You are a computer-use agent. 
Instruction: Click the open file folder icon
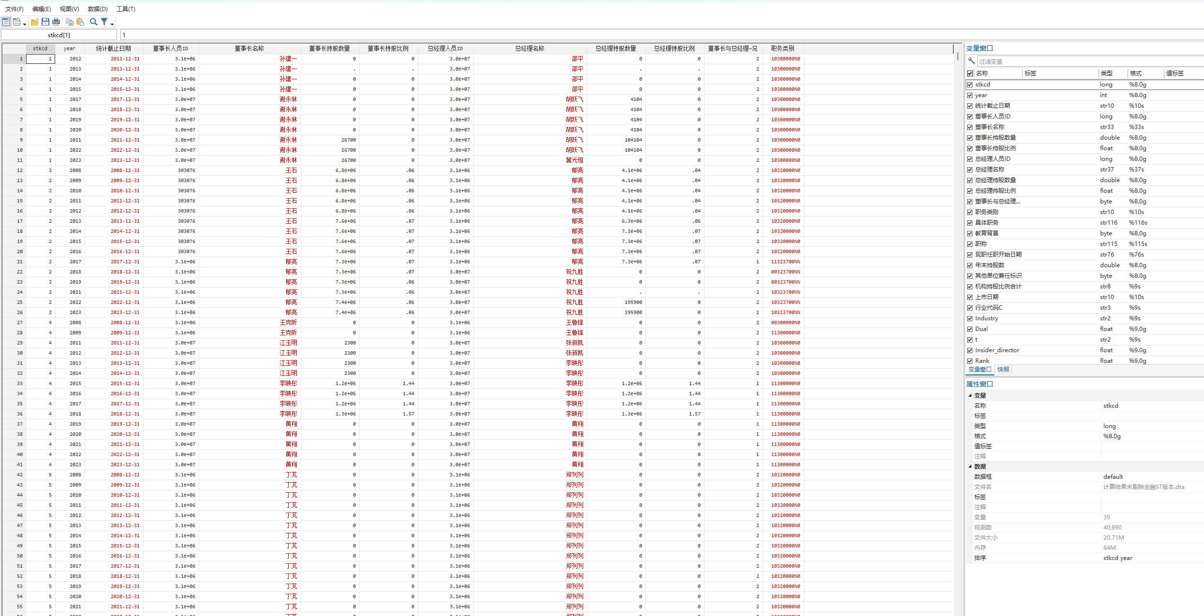[x=35, y=22]
